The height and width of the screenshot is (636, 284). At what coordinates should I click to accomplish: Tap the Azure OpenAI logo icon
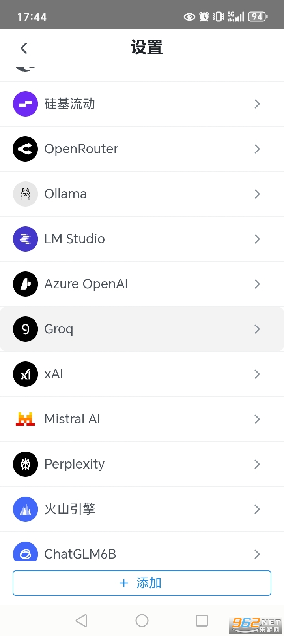tap(25, 284)
